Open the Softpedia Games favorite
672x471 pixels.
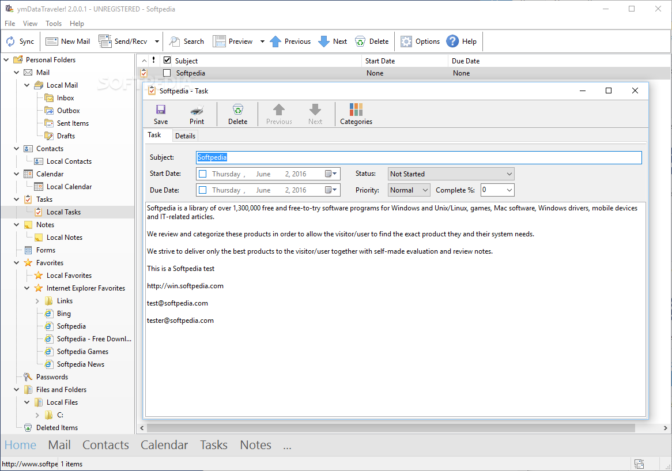tap(82, 352)
